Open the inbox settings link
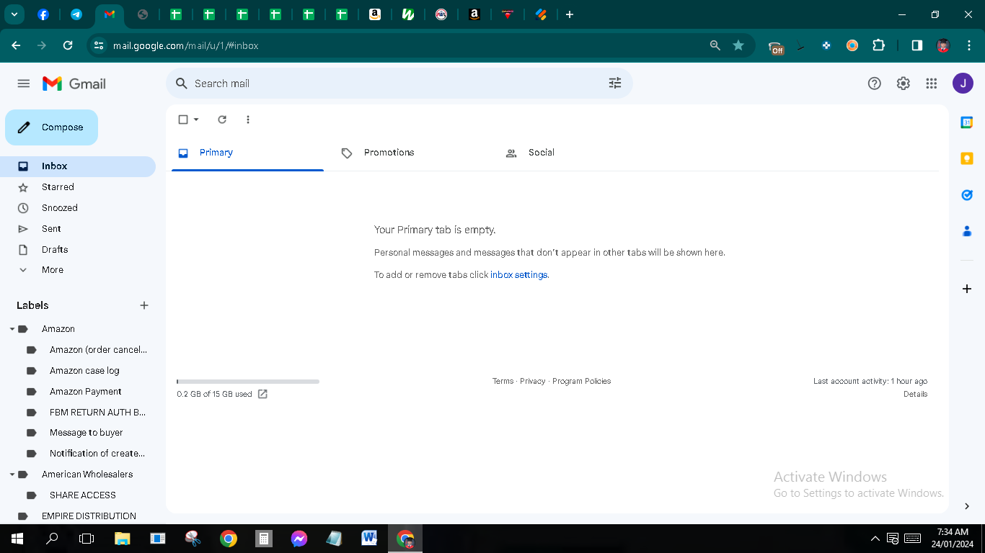The image size is (985, 553). tap(519, 275)
